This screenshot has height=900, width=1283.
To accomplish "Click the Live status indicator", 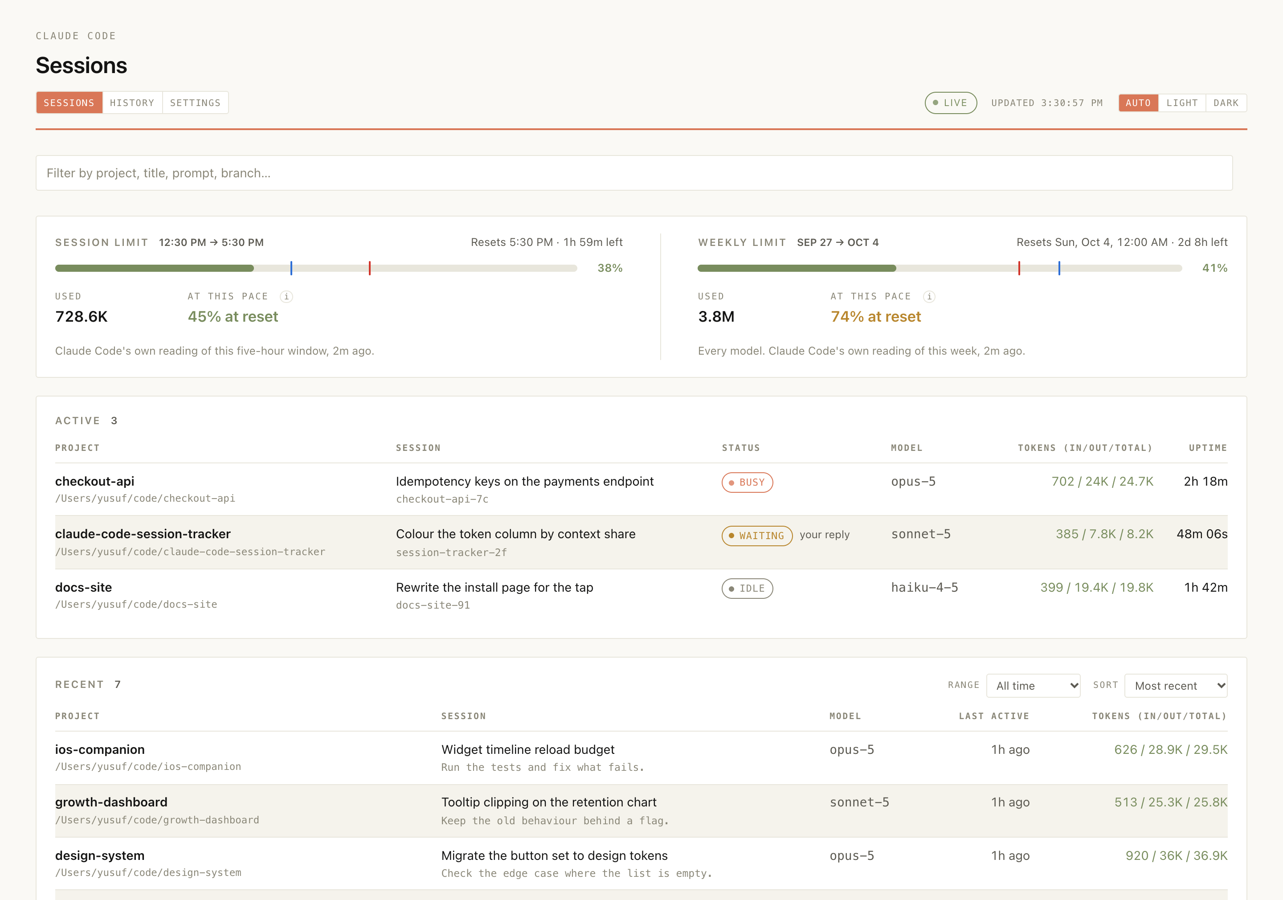I will (951, 103).
